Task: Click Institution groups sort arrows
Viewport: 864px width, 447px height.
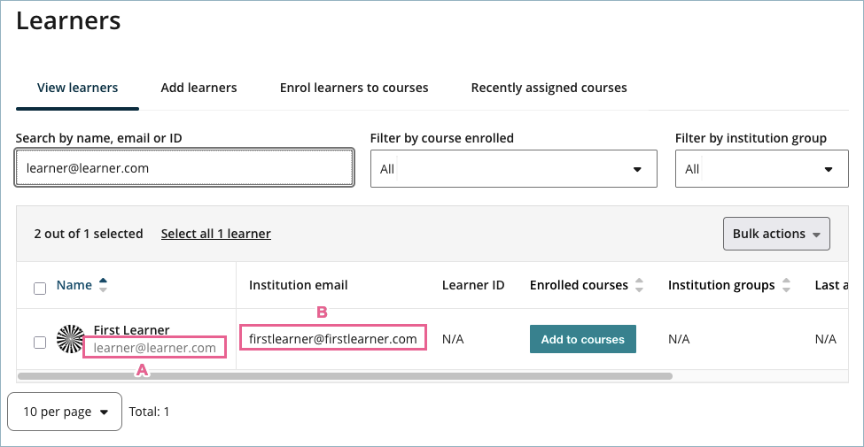Action: click(785, 285)
